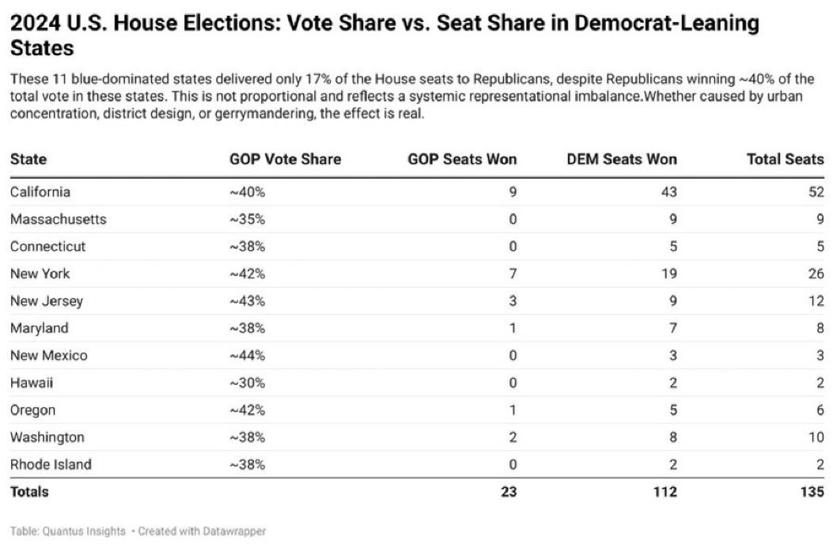Click the Totals row label
The image size is (833, 548).
point(29,491)
